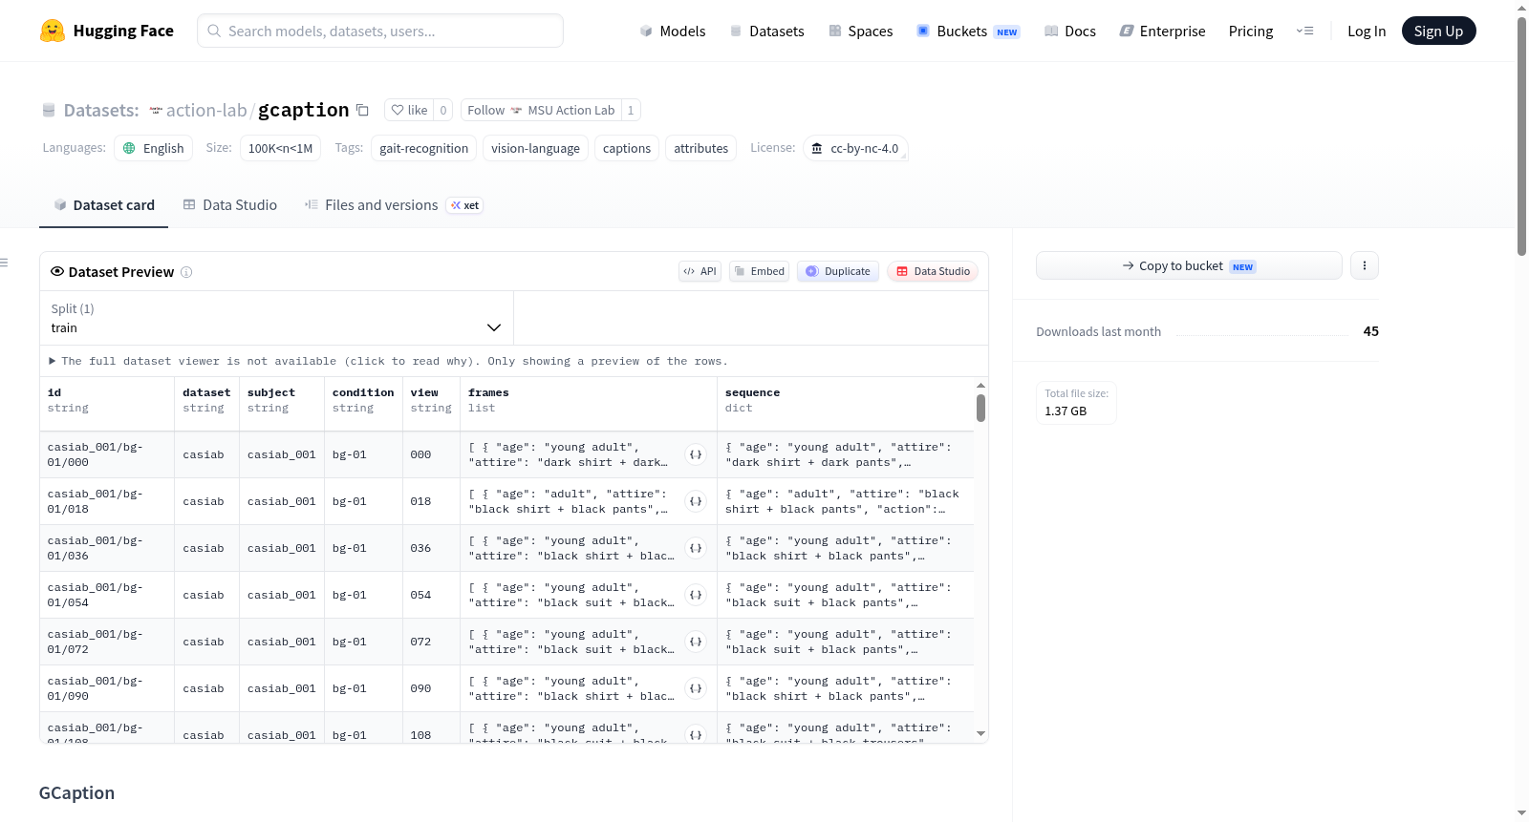The height and width of the screenshot is (822, 1529).
Task: Toggle the left sidebar table of contents
Action: 5,263
